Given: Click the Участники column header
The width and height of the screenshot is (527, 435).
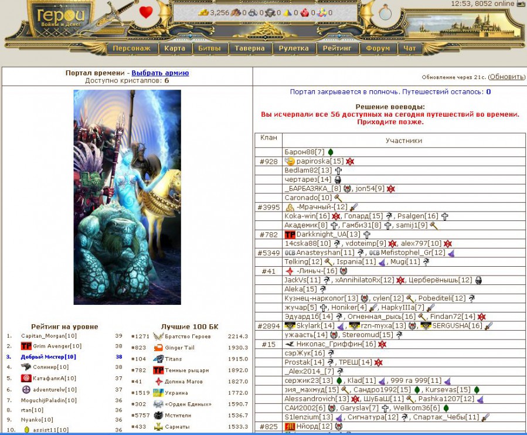Looking at the screenshot, I should click(404, 141).
